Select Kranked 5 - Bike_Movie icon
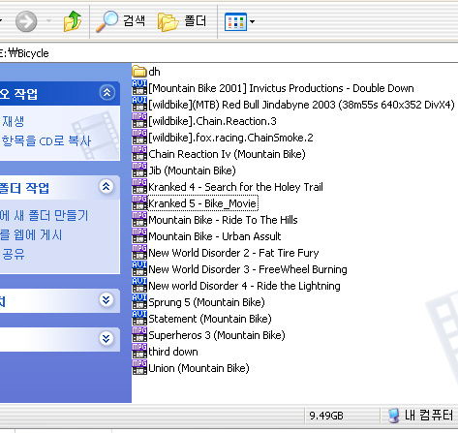458x433 pixels. point(139,203)
